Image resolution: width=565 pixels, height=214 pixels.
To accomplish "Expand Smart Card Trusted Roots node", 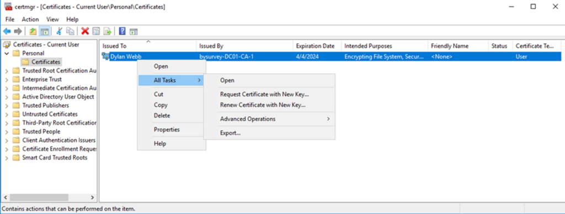I will coord(7,158).
